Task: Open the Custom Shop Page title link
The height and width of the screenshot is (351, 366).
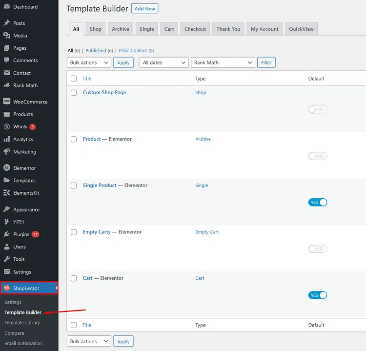Action: coord(104,92)
